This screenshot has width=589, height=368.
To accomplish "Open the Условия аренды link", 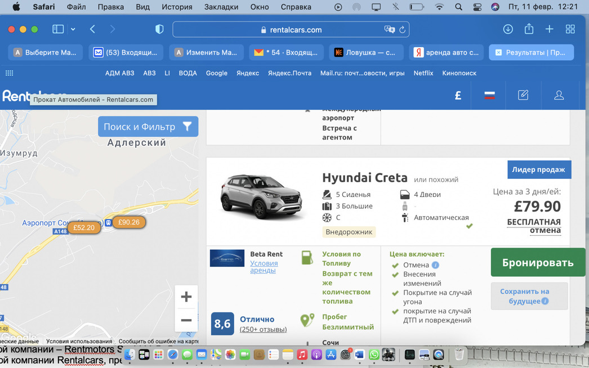I will click(x=264, y=267).
